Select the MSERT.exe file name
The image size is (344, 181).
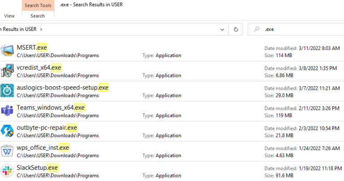[x=32, y=47]
